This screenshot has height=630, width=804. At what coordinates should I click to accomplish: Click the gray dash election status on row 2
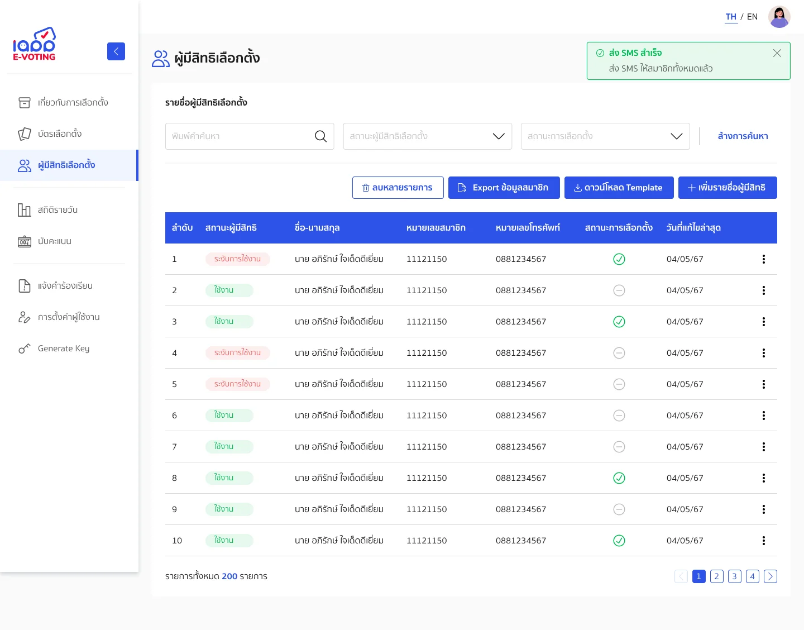pos(619,290)
